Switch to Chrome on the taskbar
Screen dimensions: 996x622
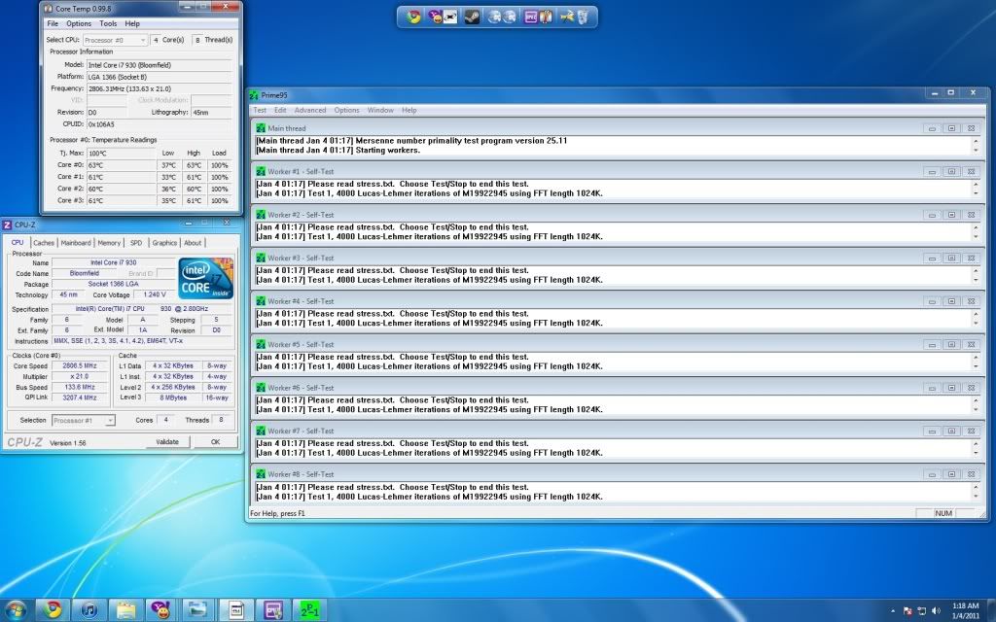53,610
